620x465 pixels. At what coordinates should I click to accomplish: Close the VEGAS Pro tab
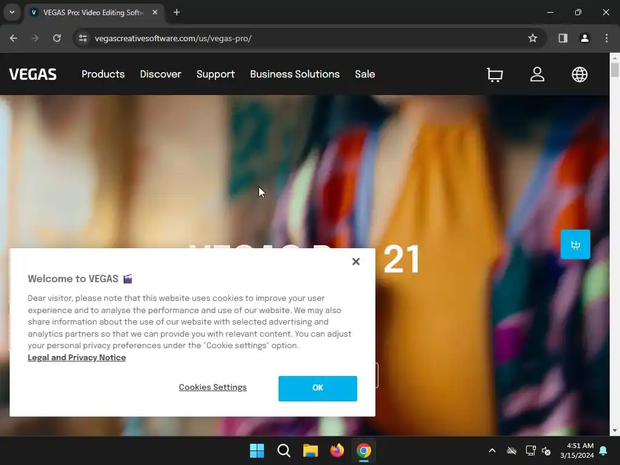click(x=155, y=13)
